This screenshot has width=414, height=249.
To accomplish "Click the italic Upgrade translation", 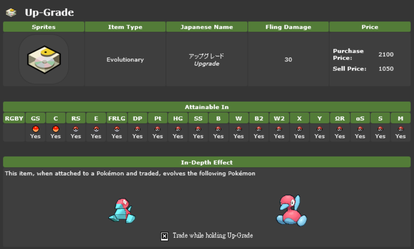I will [207, 64].
